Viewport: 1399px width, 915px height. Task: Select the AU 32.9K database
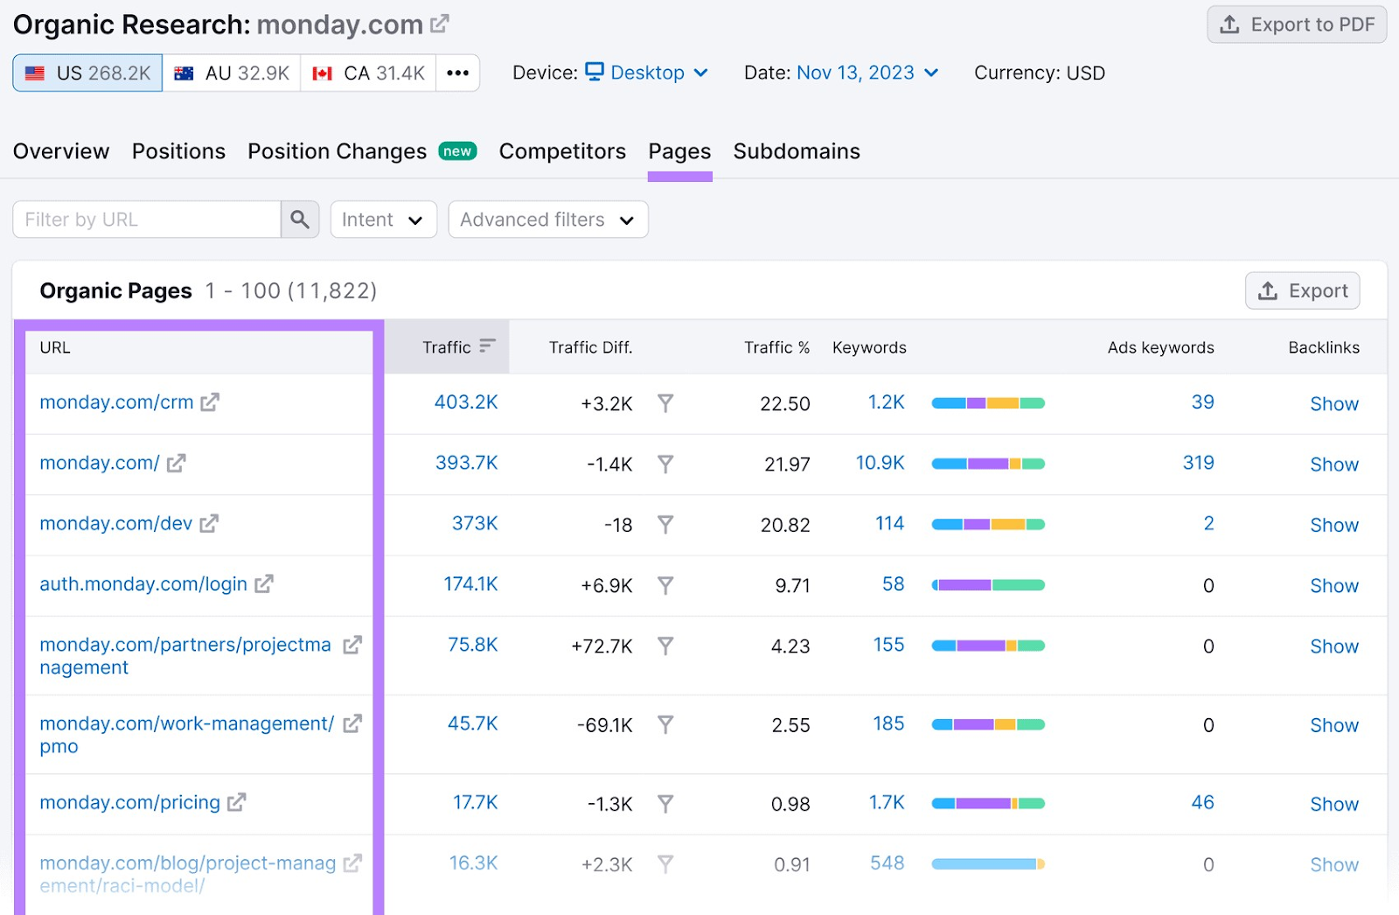pos(232,73)
